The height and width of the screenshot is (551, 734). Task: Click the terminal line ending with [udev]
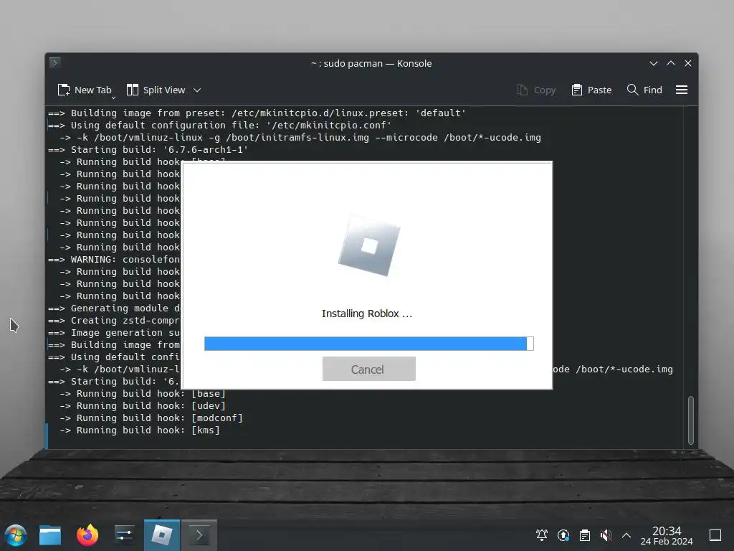point(143,406)
